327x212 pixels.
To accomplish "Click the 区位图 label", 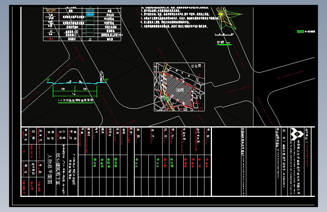I will pyautogui.click(x=196, y=66).
